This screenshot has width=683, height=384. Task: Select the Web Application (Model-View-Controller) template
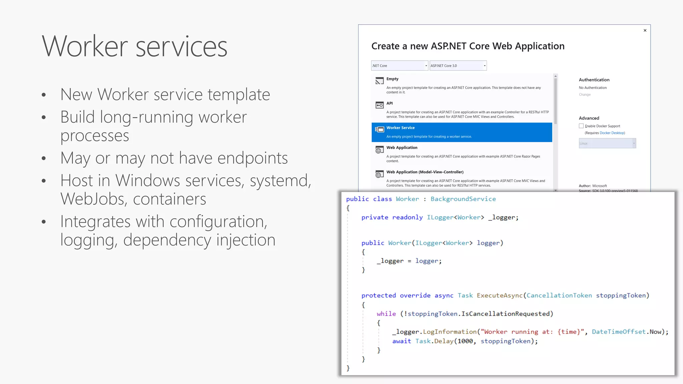point(462,179)
